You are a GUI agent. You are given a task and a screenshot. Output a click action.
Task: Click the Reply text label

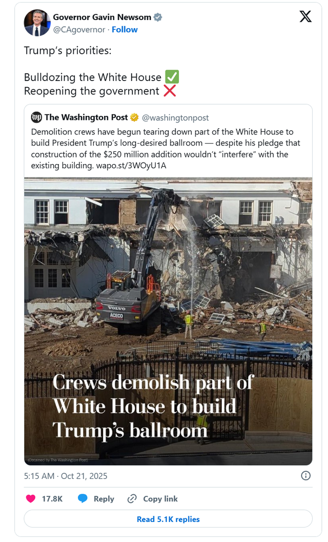click(x=104, y=499)
